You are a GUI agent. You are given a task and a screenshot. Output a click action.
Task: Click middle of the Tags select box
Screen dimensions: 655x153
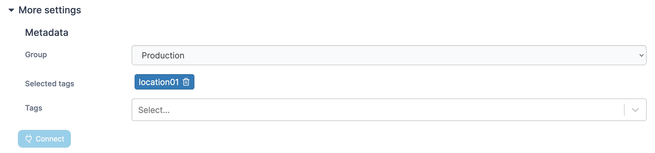click(378, 110)
